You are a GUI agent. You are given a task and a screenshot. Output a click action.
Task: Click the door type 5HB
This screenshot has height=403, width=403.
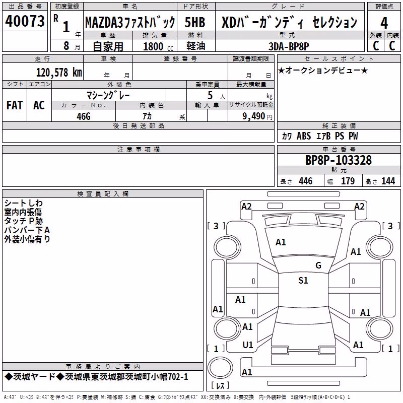(195, 22)
